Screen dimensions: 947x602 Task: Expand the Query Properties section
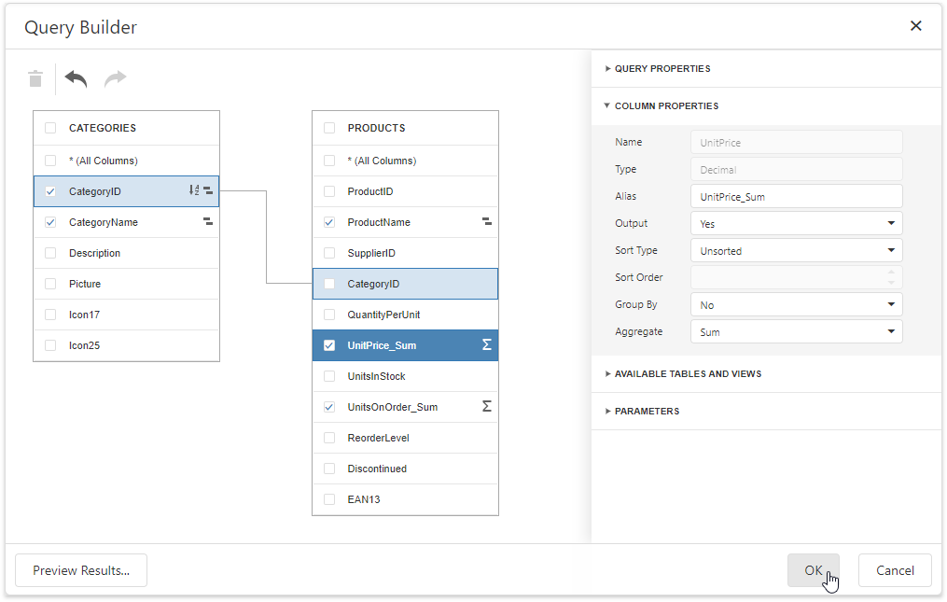coord(662,69)
